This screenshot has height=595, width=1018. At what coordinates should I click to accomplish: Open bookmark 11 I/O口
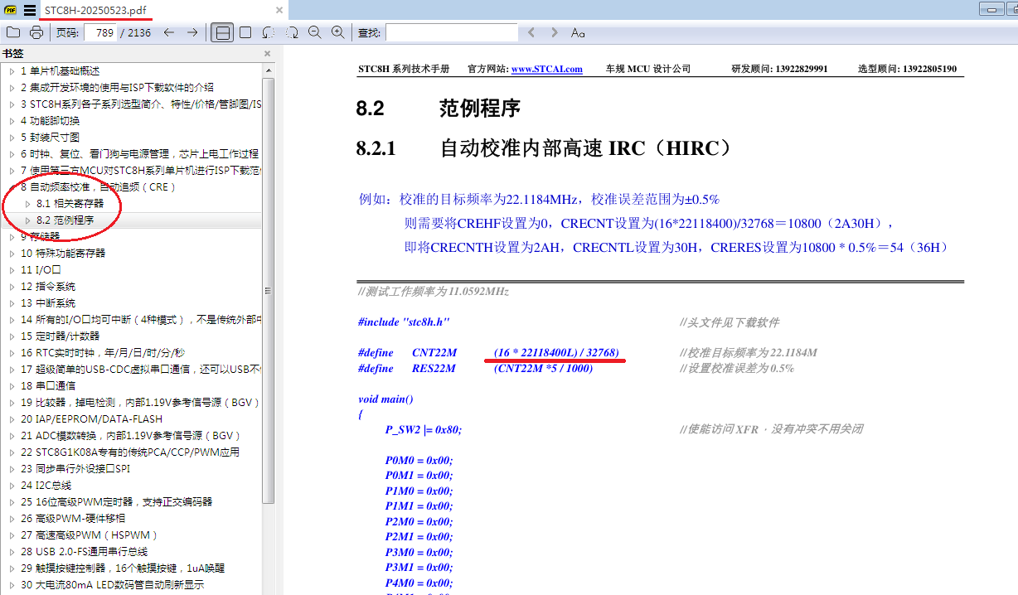click(x=41, y=269)
